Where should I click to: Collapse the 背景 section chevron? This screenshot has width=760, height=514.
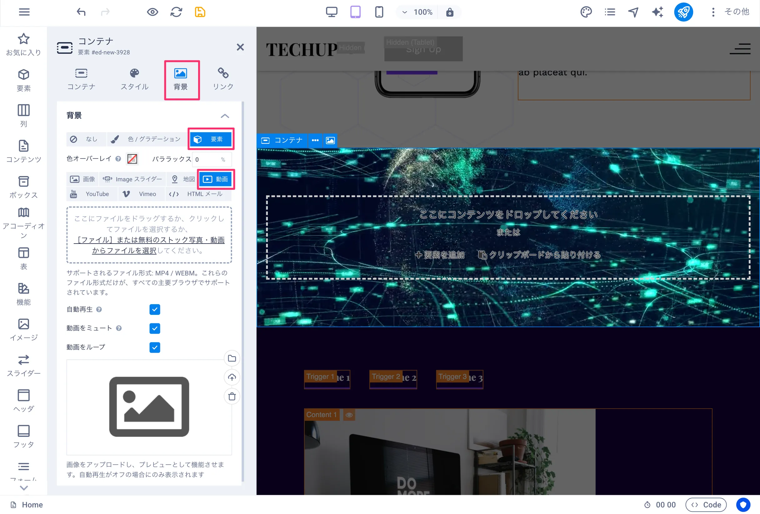pos(225,116)
